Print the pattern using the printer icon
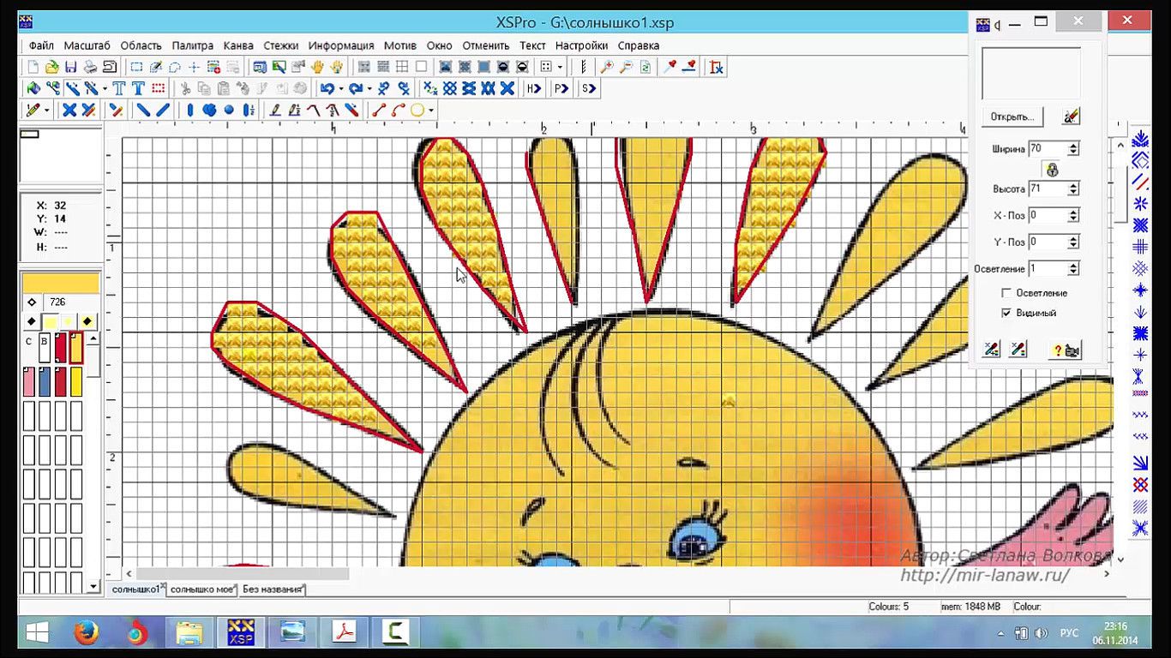The width and height of the screenshot is (1171, 658). coord(90,67)
